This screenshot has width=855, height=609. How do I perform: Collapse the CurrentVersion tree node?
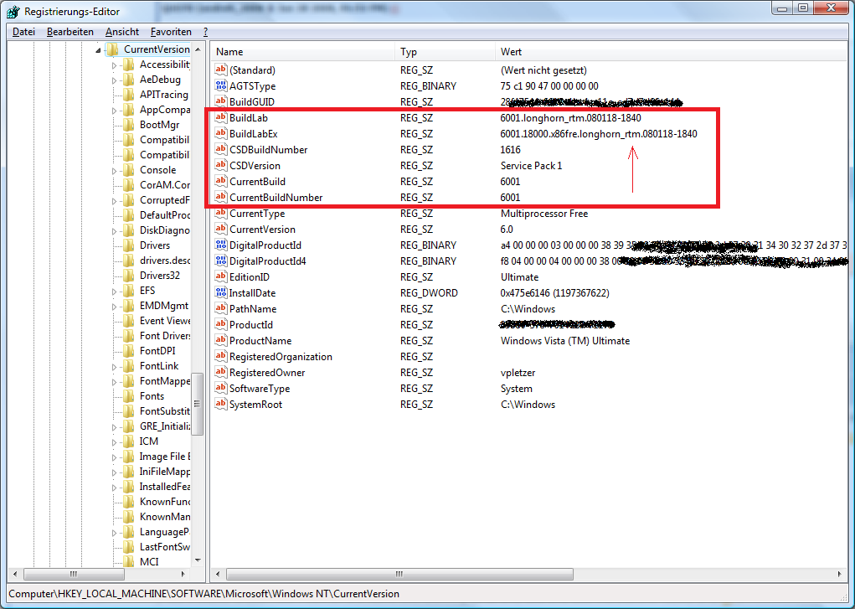pyautogui.click(x=98, y=50)
